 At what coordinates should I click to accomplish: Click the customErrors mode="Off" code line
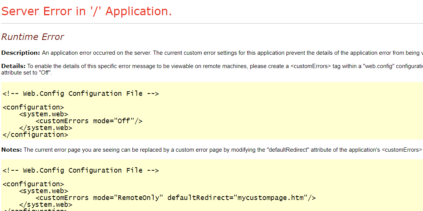click(89, 121)
